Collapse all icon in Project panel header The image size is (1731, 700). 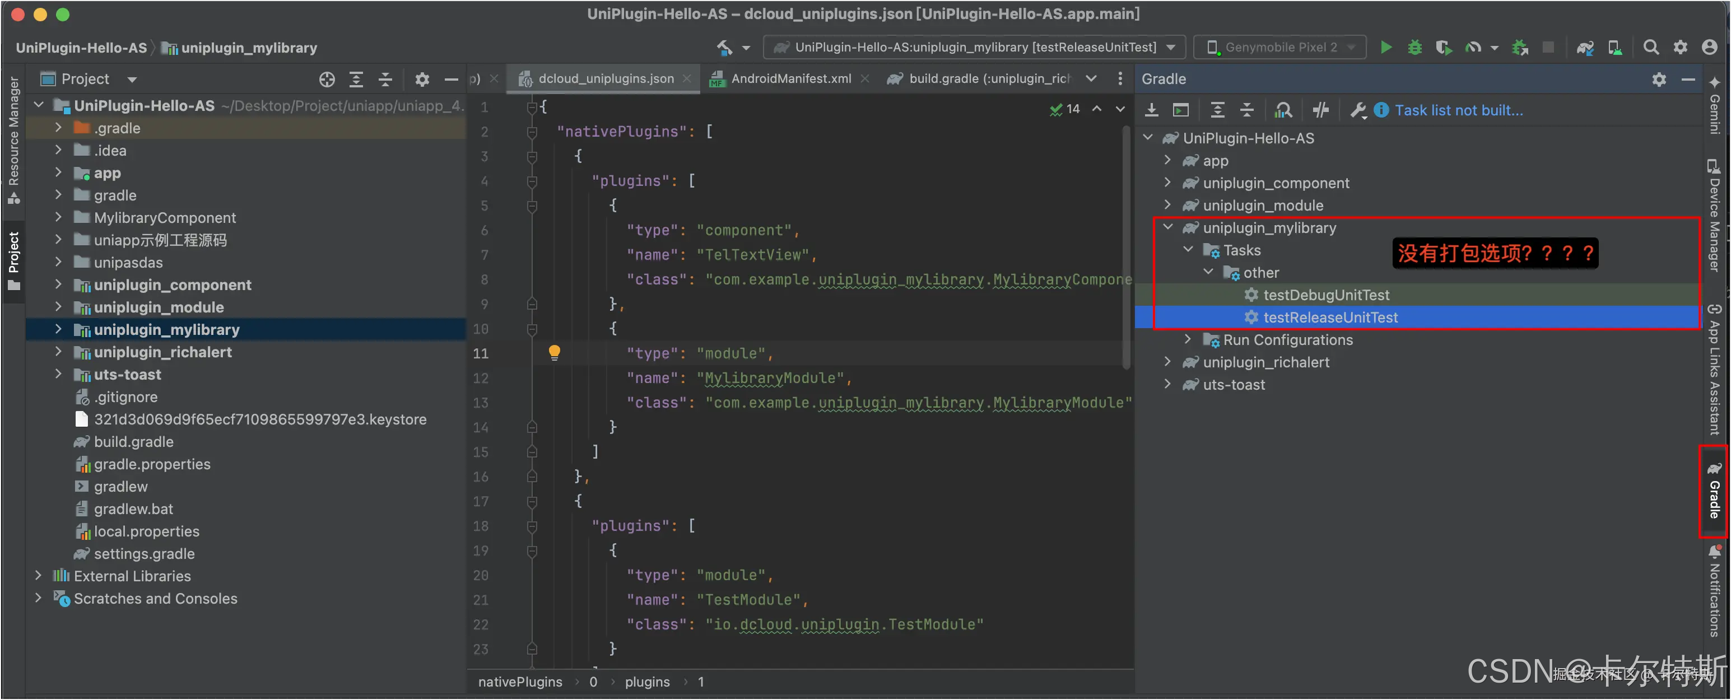[x=386, y=80]
